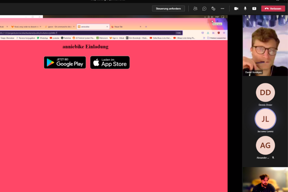
Task: Click the App Store badge
Action: point(110,62)
